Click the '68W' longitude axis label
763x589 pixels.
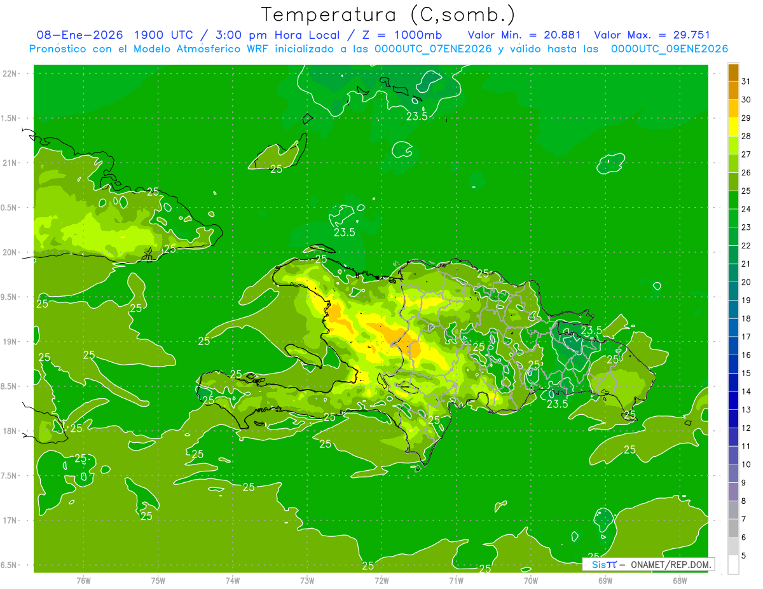[x=680, y=581]
